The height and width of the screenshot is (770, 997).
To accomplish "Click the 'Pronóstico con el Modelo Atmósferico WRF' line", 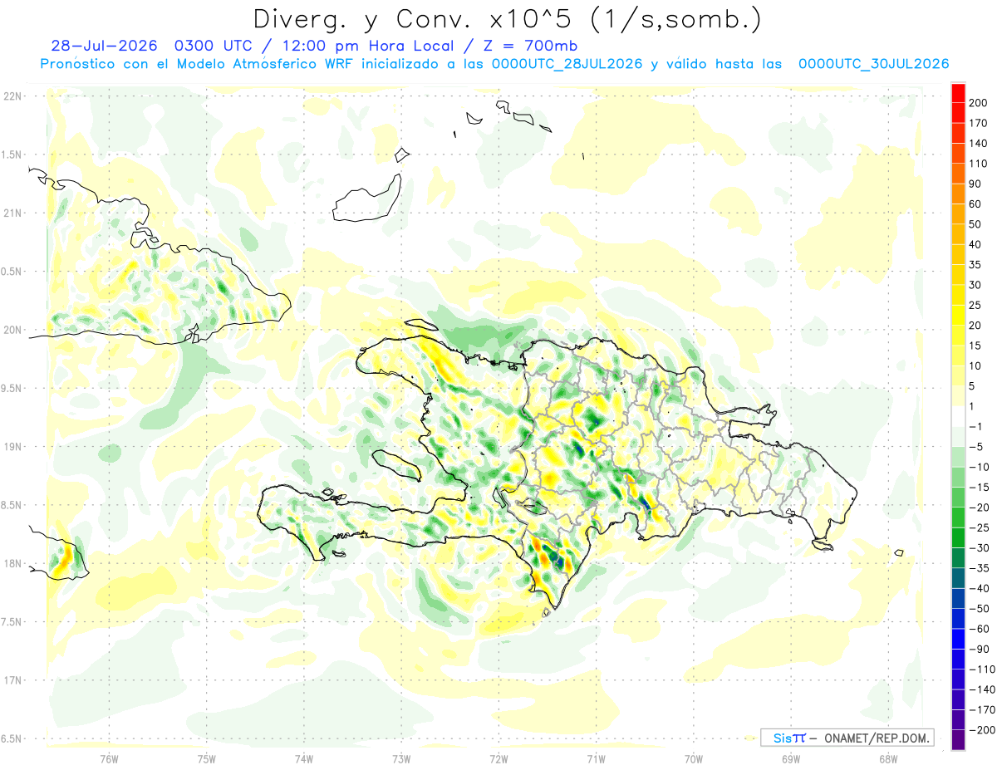I will tap(198, 64).
